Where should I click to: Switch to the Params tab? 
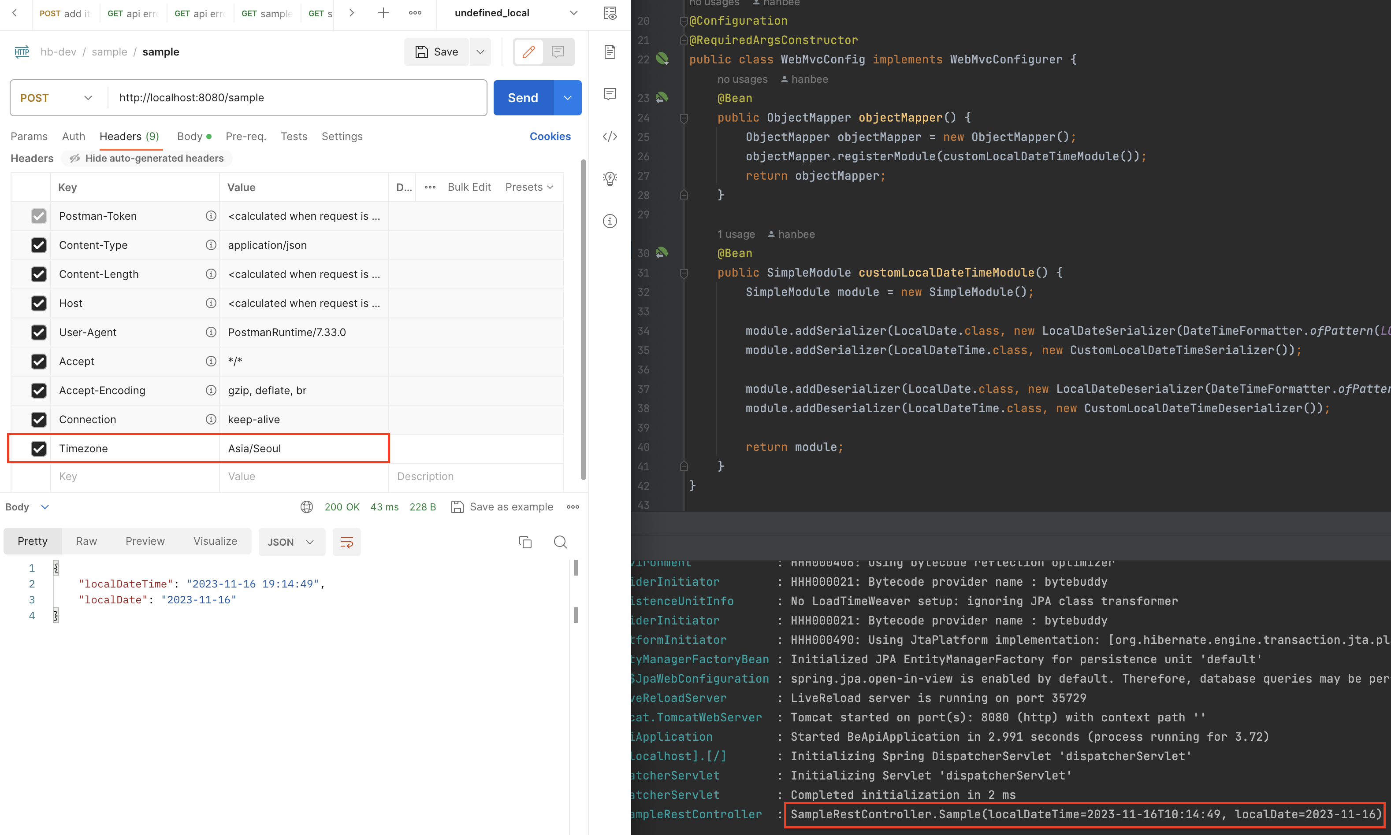point(29,136)
